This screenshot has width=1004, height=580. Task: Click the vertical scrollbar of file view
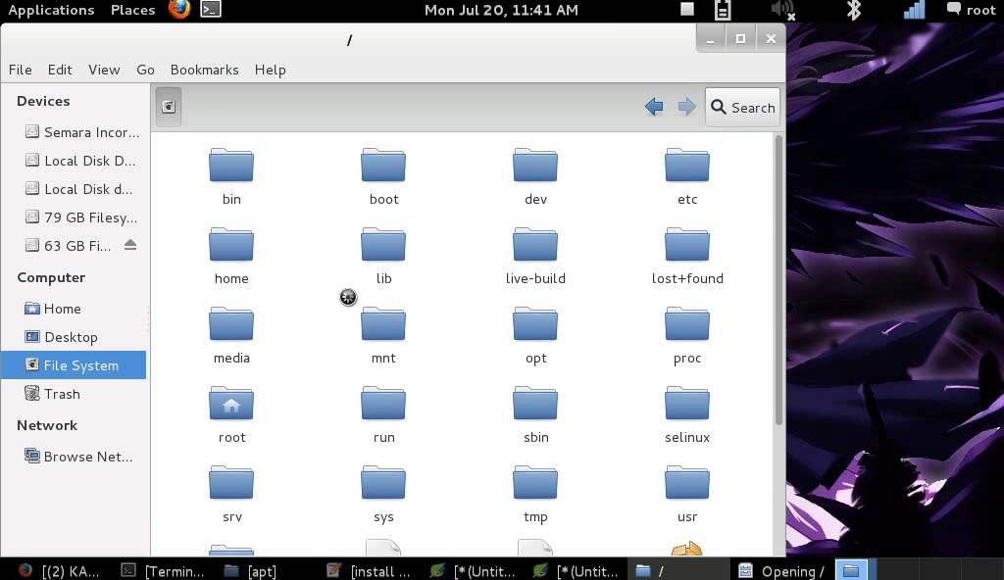[778, 280]
